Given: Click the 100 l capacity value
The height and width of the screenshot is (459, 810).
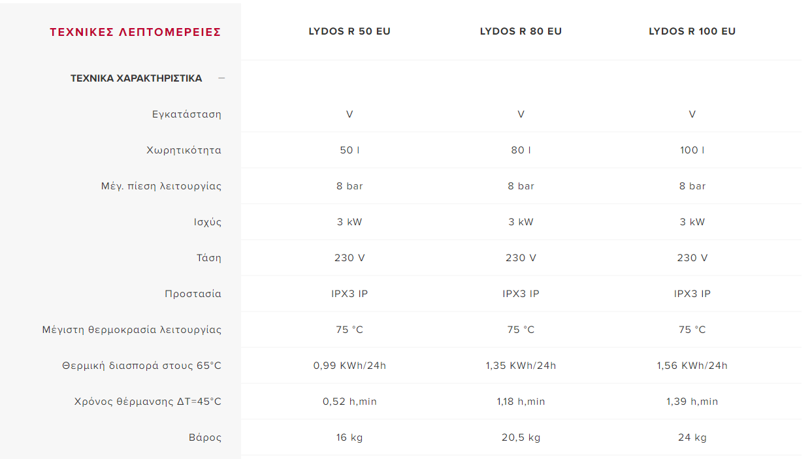Looking at the screenshot, I should [x=692, y=150].
